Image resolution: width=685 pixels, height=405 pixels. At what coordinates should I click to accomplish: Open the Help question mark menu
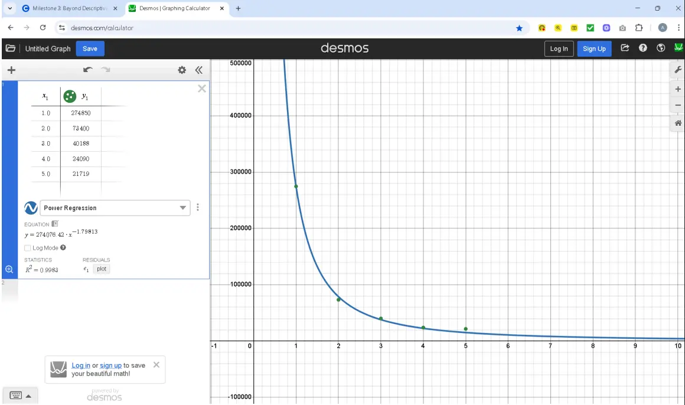click(643, 48)
